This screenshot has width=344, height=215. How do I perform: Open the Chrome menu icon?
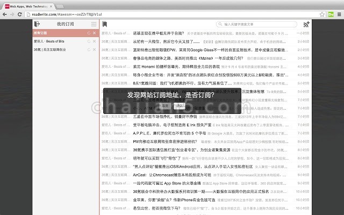click(x=339, y=15)
